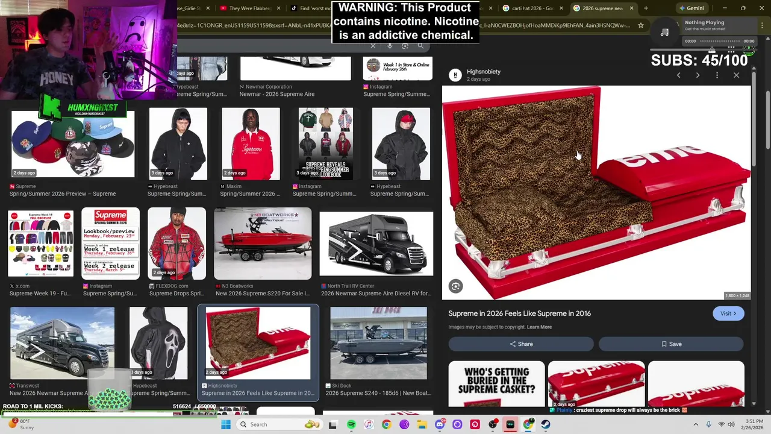The width and height of the screenshot is (771, 434).
Task: Open the 80°F Sunny weather widget
Action: 20,424
